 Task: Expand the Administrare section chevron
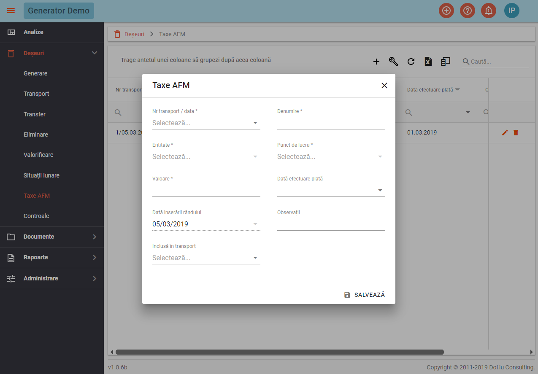tap(95, 278)
